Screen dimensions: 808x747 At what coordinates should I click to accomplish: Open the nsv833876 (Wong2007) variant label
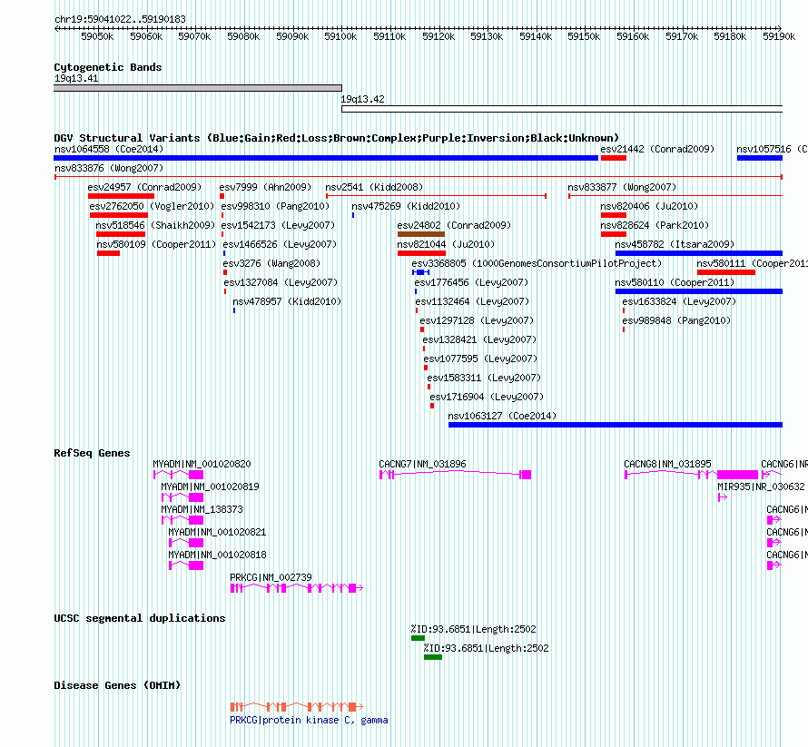109,168
